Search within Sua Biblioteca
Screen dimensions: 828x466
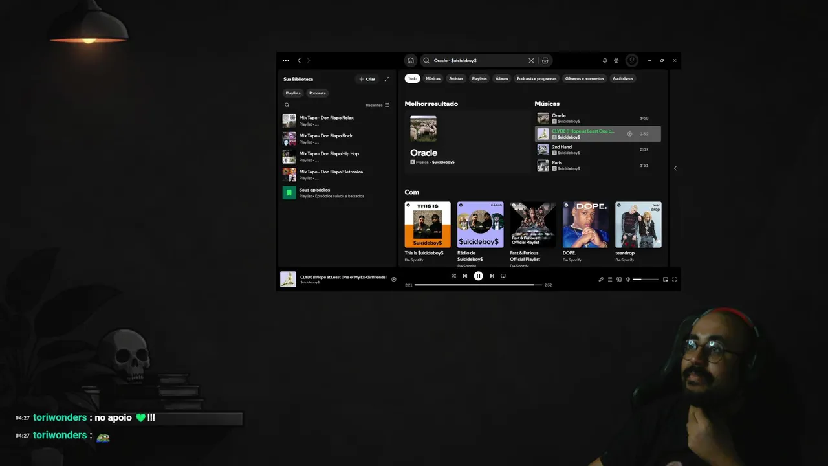click(x=287, y=105)
